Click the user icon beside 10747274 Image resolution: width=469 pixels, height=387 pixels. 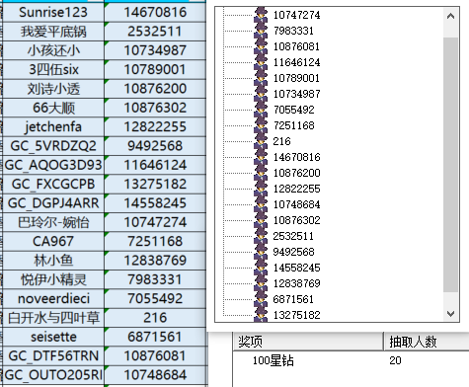click(261, 15)
